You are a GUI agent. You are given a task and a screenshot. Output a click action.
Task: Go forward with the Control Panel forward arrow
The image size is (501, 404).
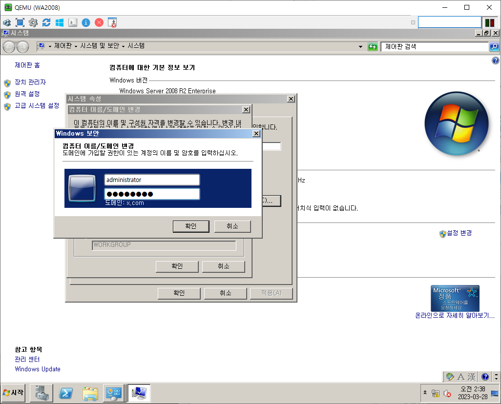coord(22,47)
